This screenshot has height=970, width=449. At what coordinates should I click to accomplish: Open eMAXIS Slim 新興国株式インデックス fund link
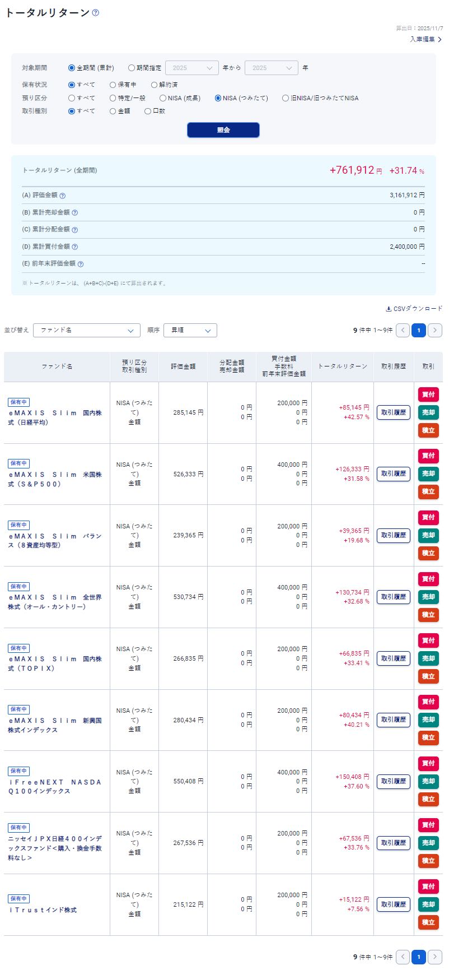[x=55, y=725]
